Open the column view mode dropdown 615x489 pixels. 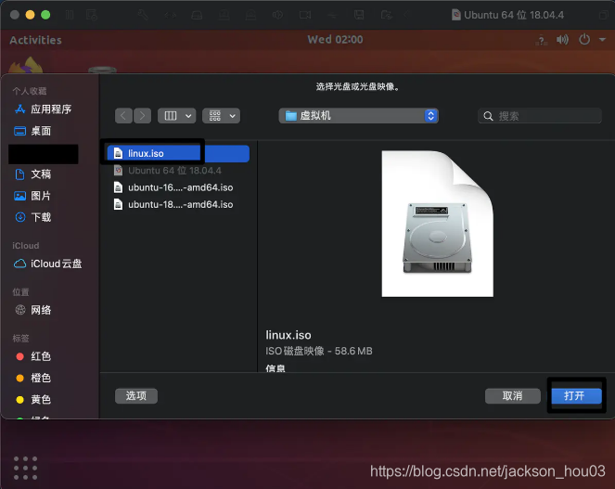(177, 116)
